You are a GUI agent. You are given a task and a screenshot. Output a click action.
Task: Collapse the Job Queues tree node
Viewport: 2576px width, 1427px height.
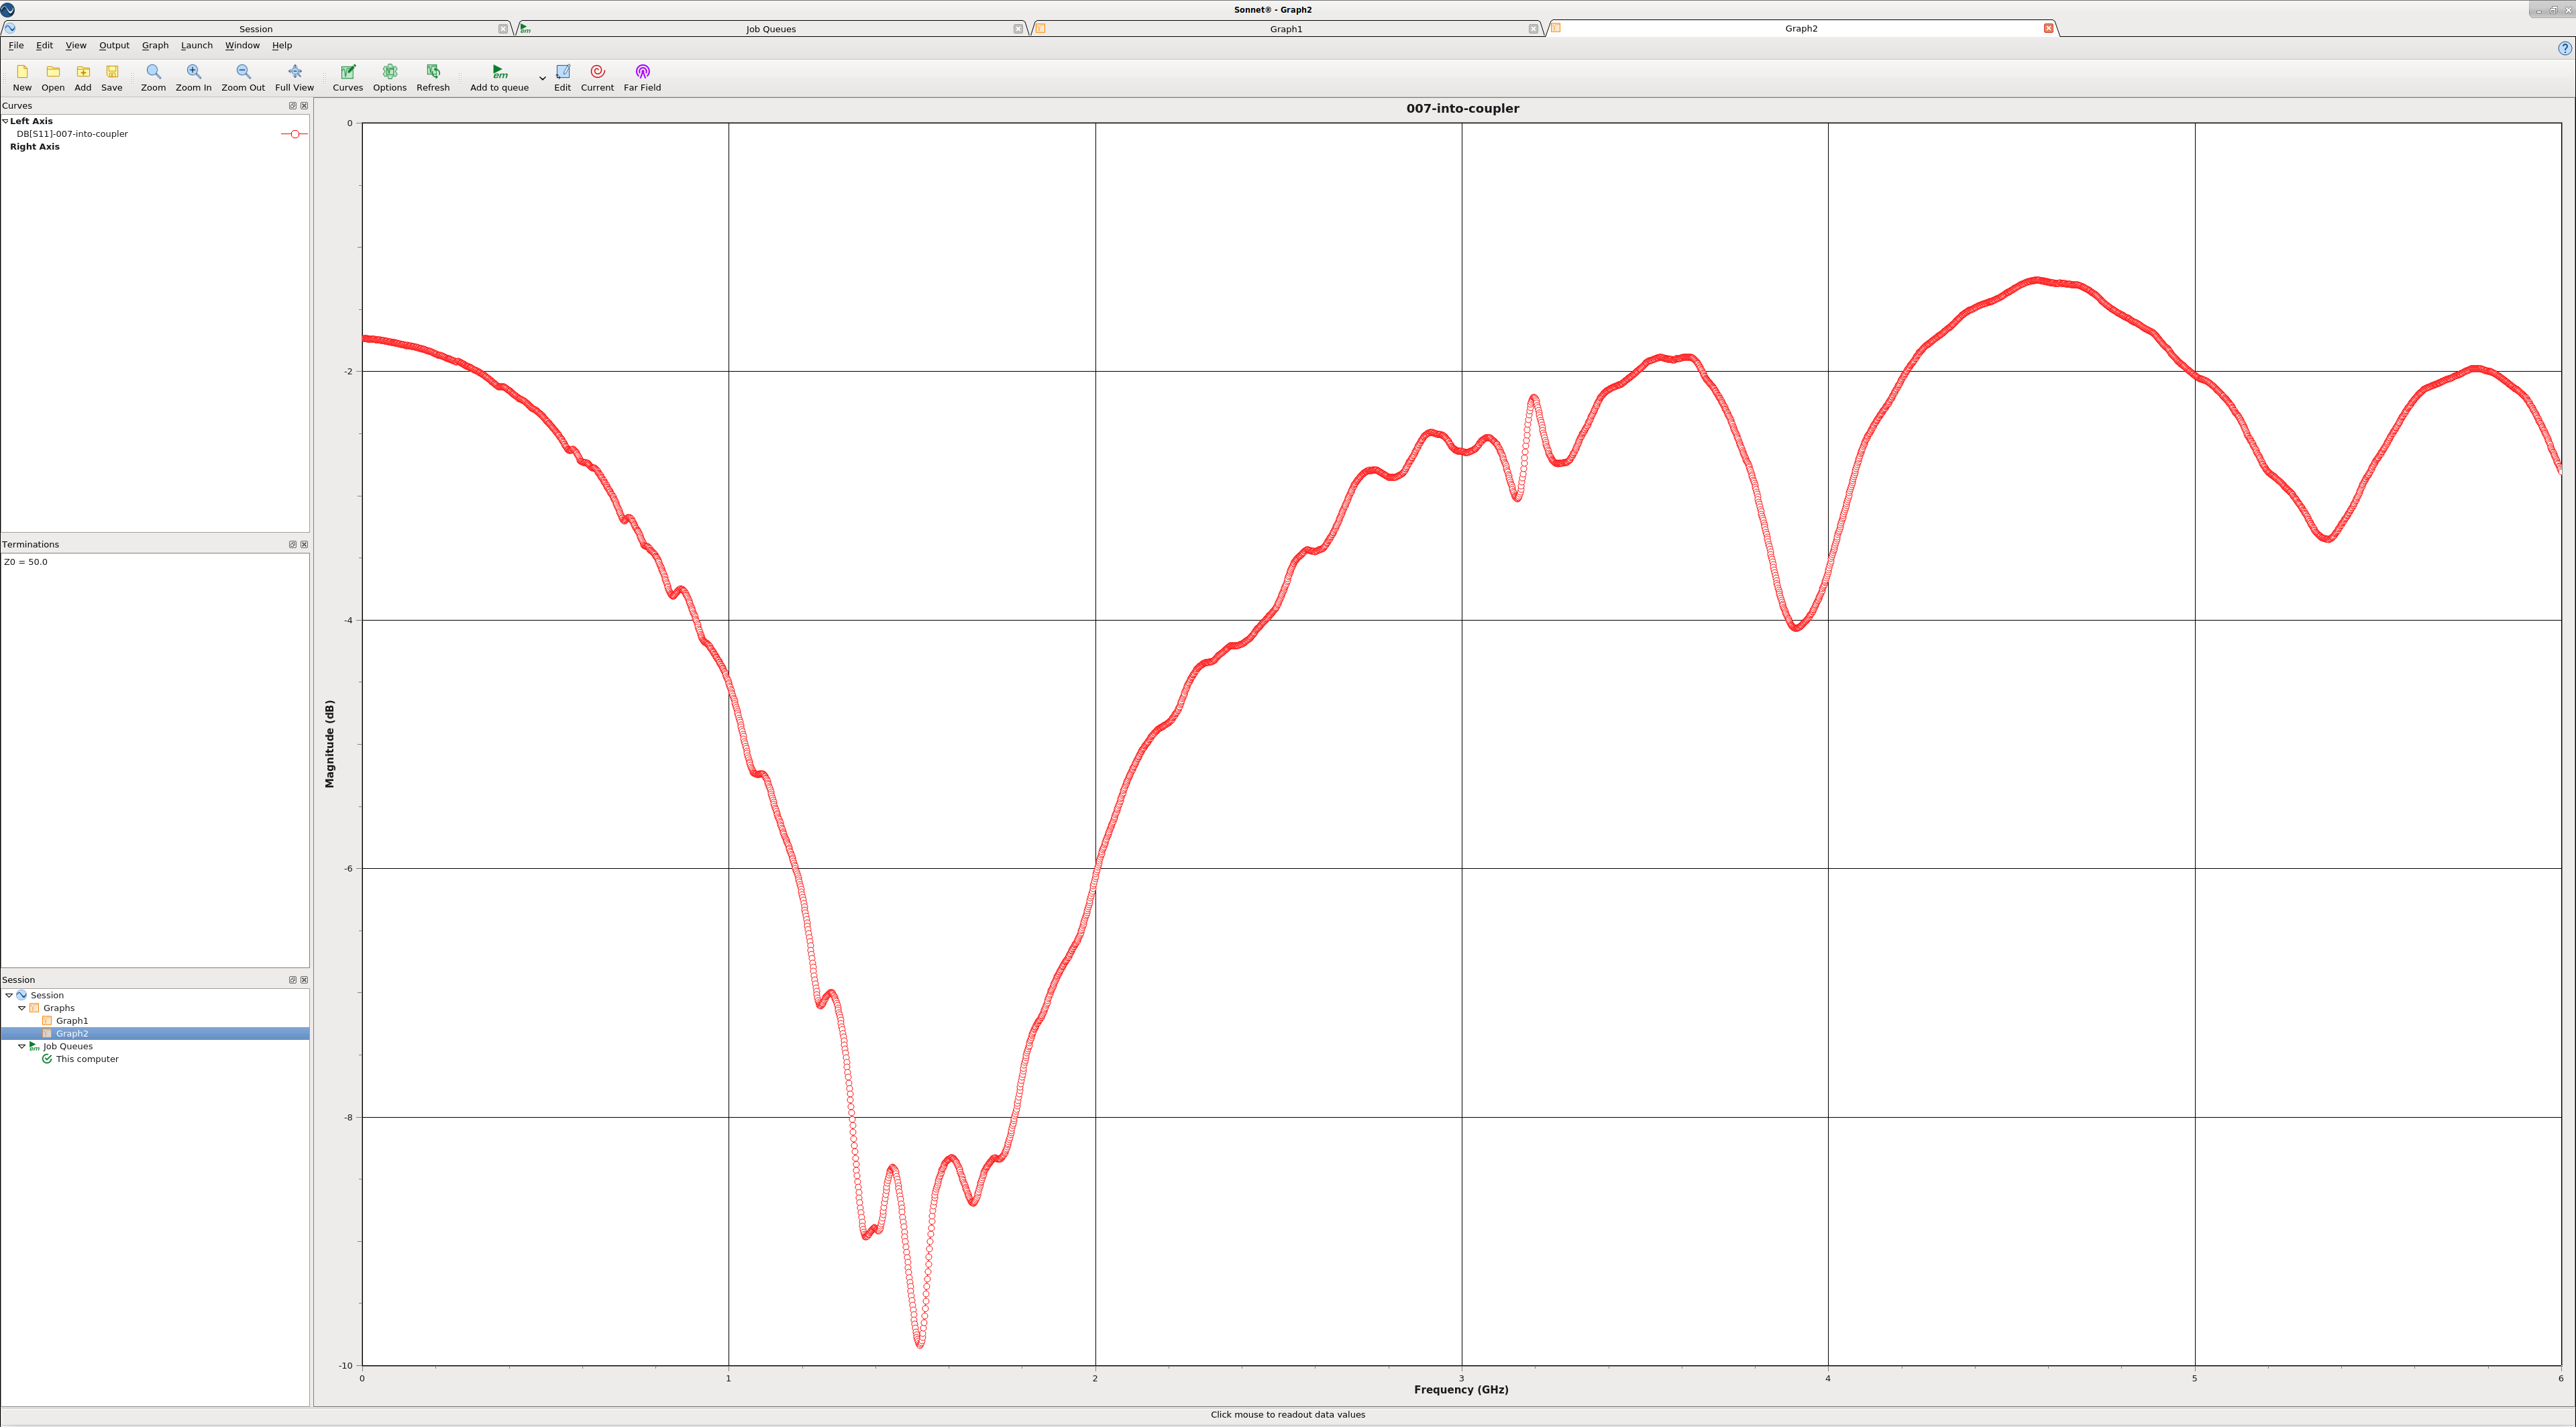pos(22,1046)
